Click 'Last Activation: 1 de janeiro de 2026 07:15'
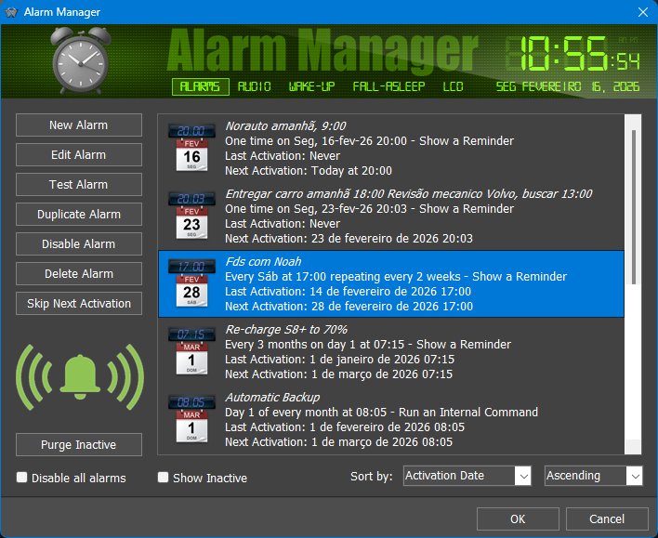The height and width of the screenshot is (538, 658). point(339,360)
